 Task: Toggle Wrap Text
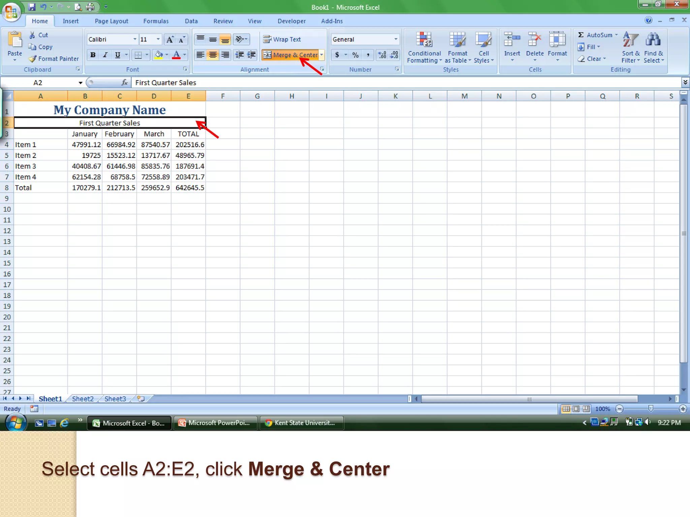click(282, 39)
